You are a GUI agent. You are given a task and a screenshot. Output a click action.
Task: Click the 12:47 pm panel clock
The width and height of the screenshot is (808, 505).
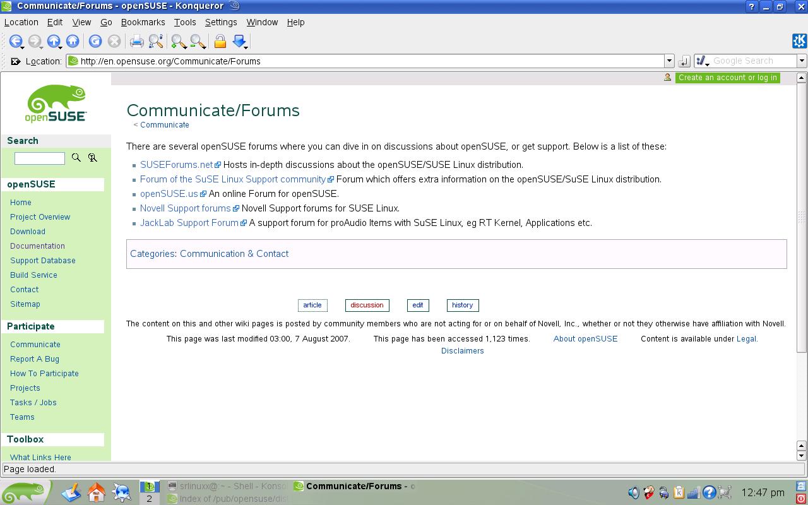coord(763,492)
